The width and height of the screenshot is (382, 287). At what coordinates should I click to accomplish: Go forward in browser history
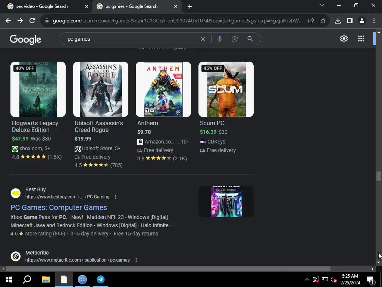click(20, 21)
